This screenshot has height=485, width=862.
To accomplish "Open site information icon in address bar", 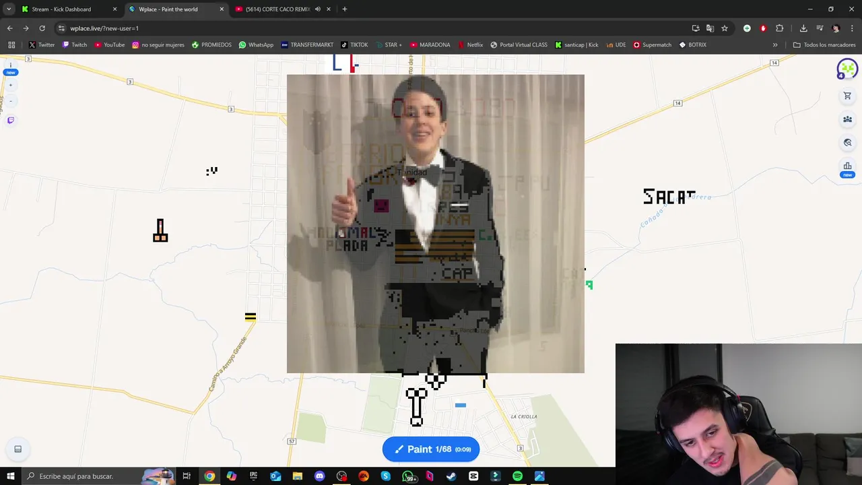I will tap(61, 28).
